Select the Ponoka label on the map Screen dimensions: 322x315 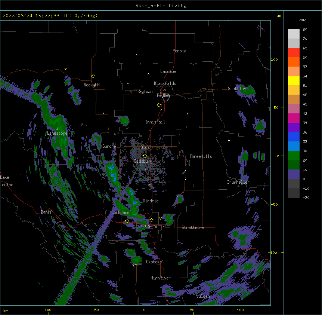(179, 51)
